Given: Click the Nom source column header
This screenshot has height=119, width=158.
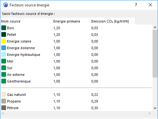Looking at the screenshot, I should (26, 21).
